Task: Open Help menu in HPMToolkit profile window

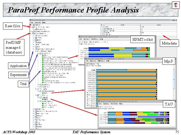Action: point(101,39)
